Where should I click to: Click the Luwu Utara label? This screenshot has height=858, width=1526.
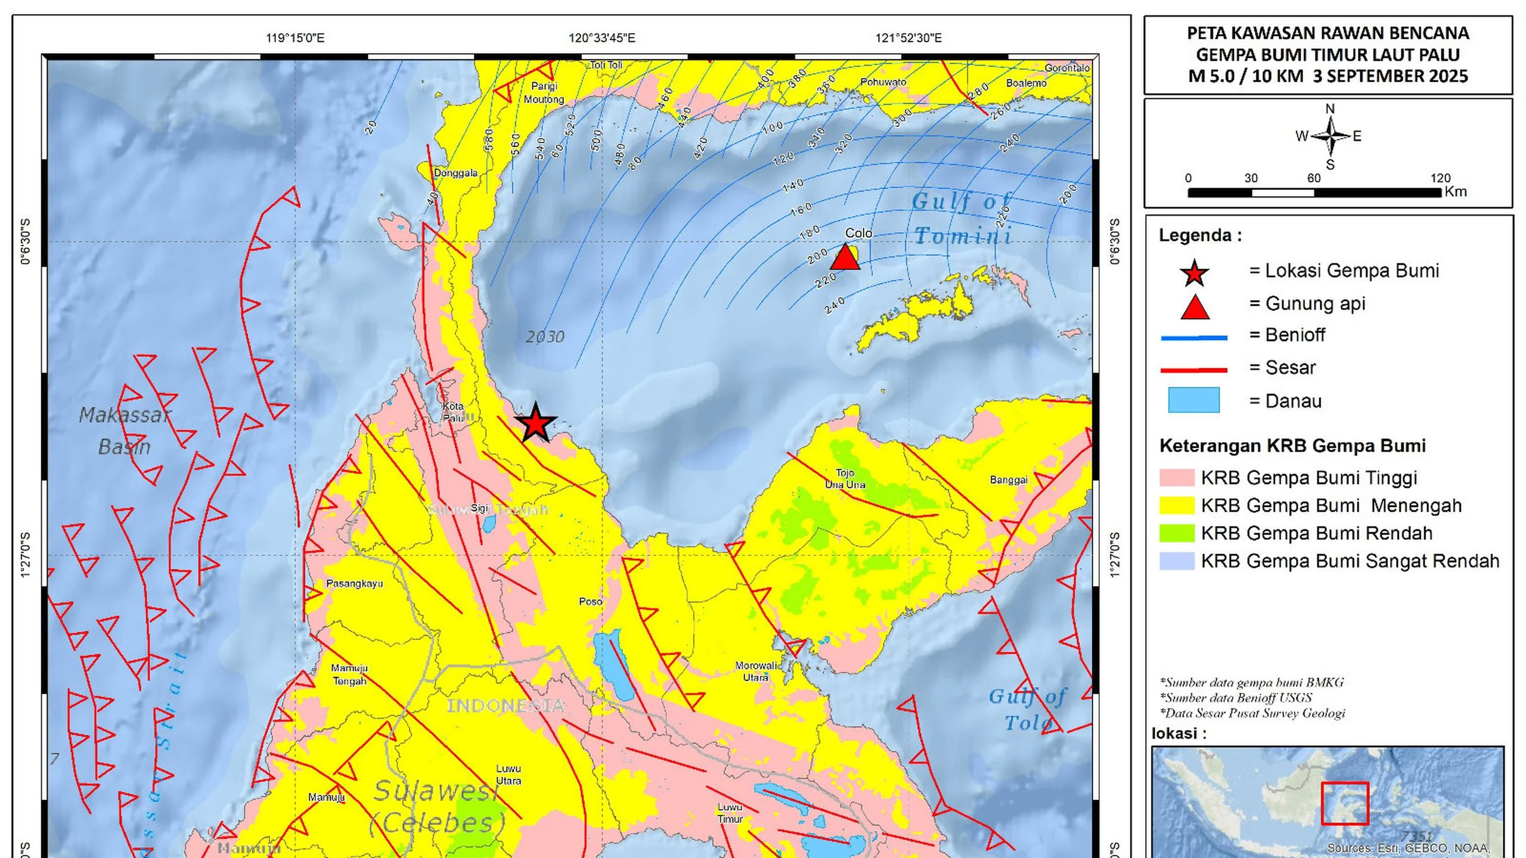click(x=508, y=775)
